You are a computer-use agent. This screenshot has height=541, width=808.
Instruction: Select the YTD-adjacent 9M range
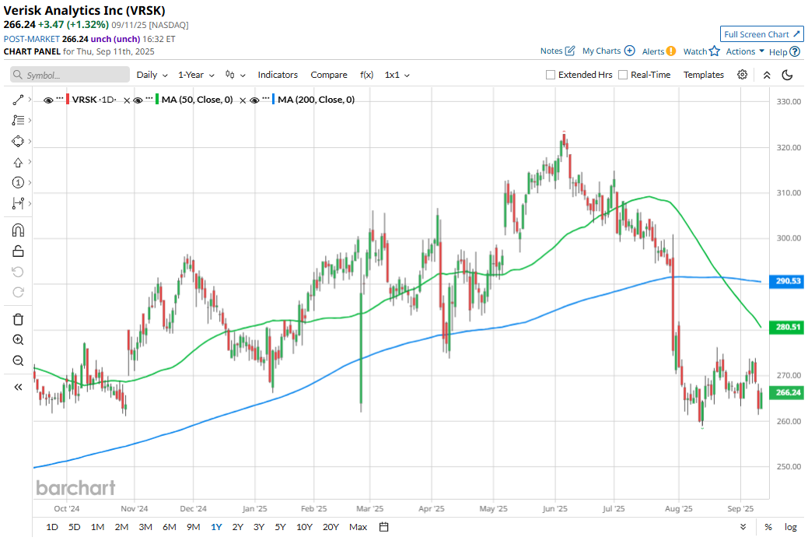tap(193, 526)
